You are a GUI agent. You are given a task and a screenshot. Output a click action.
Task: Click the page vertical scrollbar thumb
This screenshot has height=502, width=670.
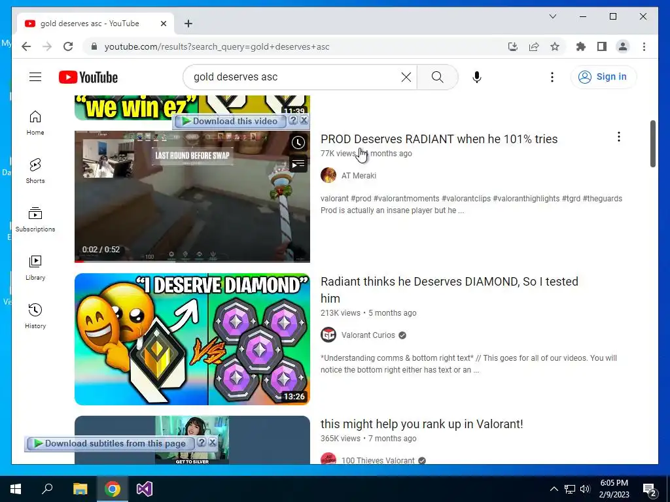(652, 144)
